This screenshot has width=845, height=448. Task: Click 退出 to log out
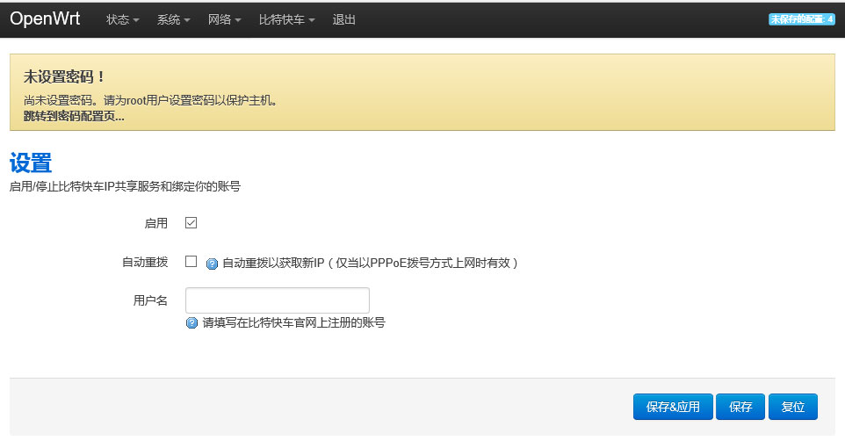click(x=343, y=19)
